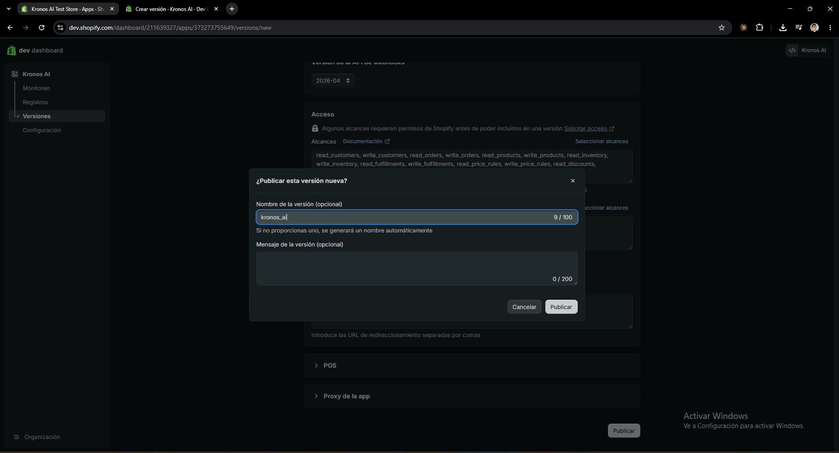Viewport: 839px width, 453px height.
Task: Click the Kronos AI sidebar app icon
Action: (x=15, y=74)
